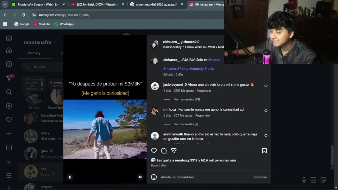Open elchueco__ profile link in post header
Image resolution: width=338 pixels, height=190 pixels.
click(171, 42)
